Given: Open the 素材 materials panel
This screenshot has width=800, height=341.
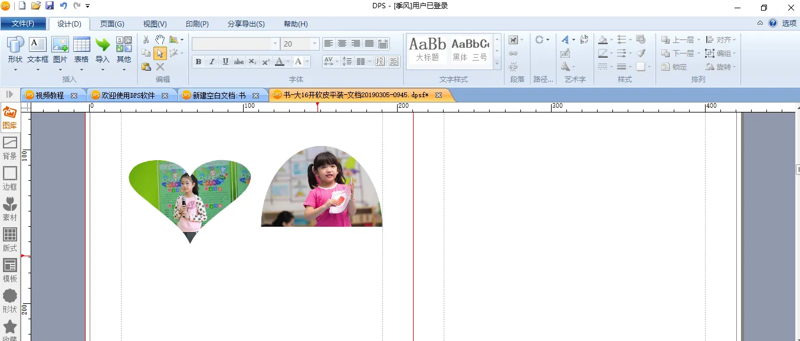Looking at the screenshot, I should click(x=9, y=209).
